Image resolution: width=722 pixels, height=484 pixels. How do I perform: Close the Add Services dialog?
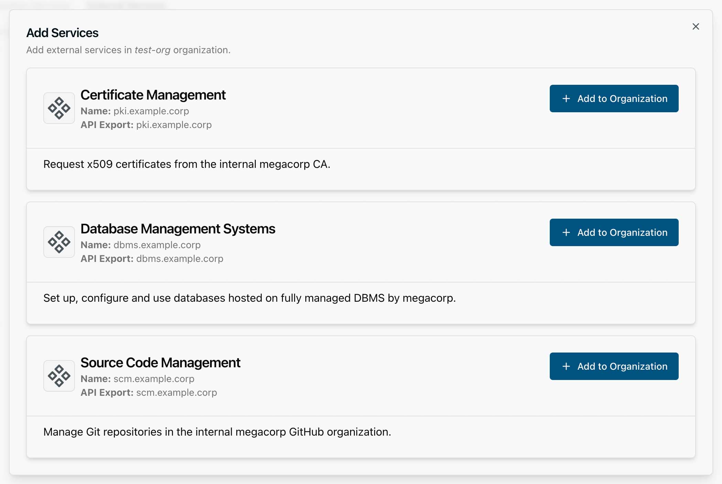[696, 26]
